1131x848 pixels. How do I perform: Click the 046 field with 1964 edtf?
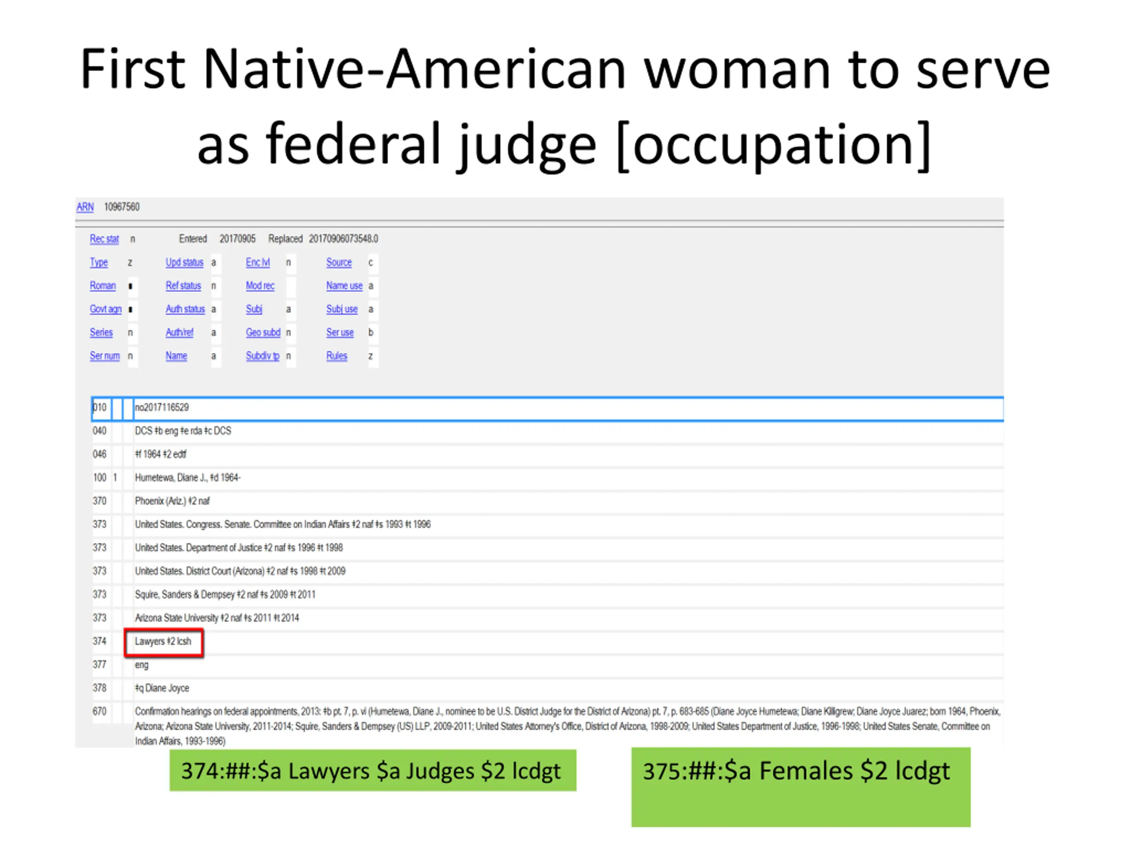pos(568,454)
